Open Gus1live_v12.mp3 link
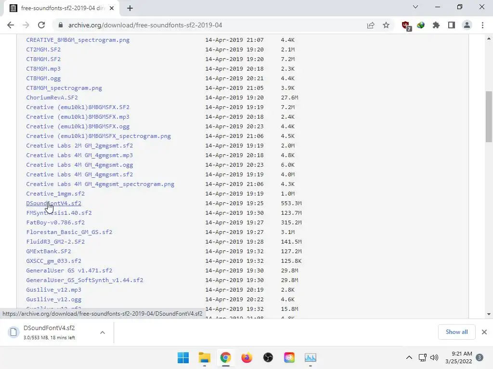 [54, 290]
